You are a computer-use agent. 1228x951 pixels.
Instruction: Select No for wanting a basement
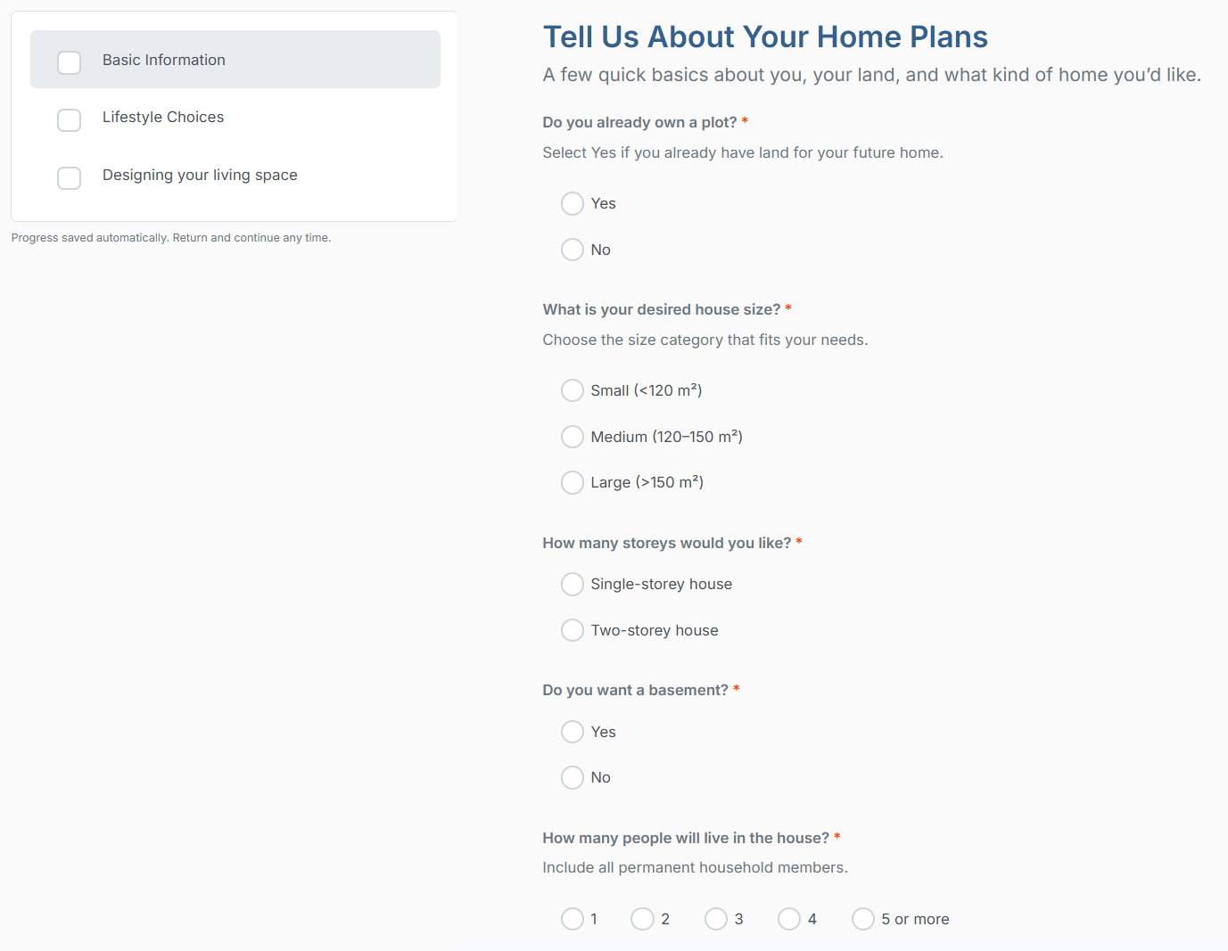pyautogui.click(x=573, y=777)
